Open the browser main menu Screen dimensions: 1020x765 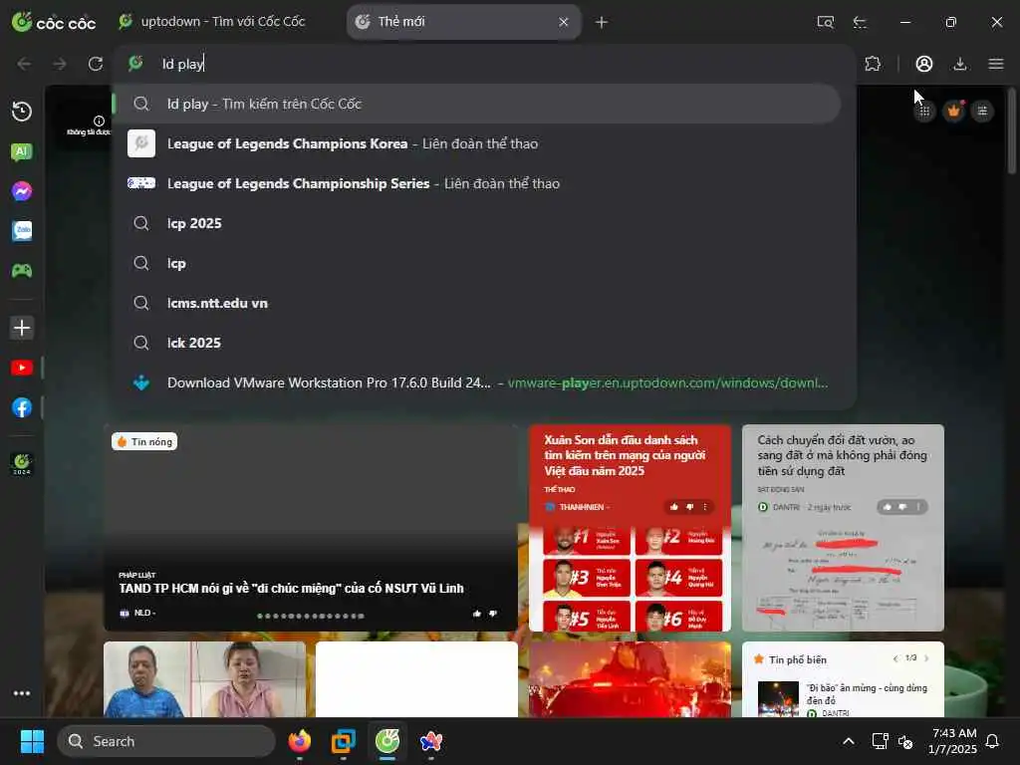996,64
